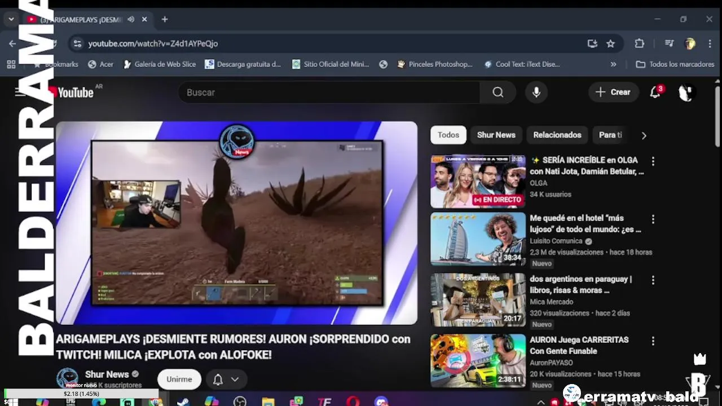Open a new browser tab
The image size is (722, 406).
click(x=165, y=19)
